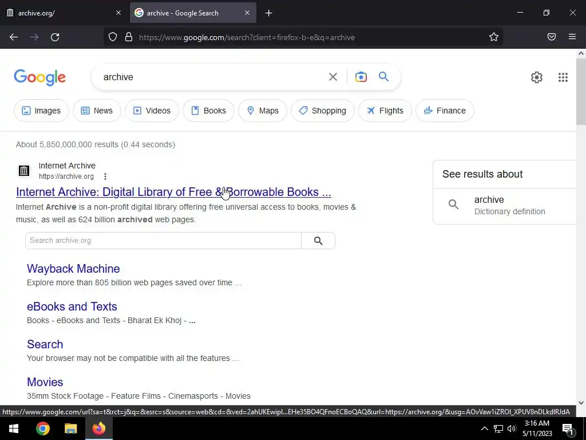Click the 'See results about' heading

pyautogui.click(x=482, y=174)
